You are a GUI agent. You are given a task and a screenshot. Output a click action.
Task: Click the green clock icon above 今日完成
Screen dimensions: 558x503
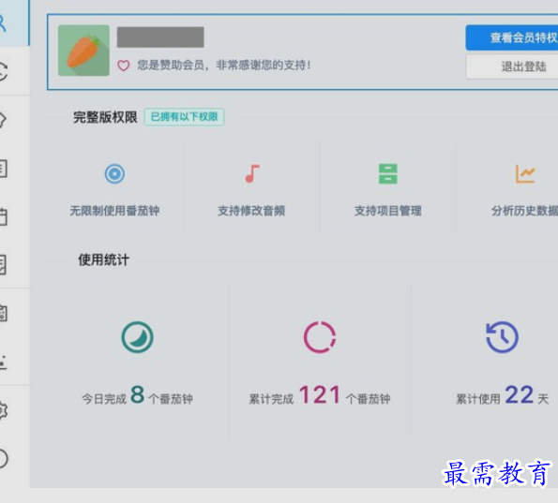click(137, 337)
